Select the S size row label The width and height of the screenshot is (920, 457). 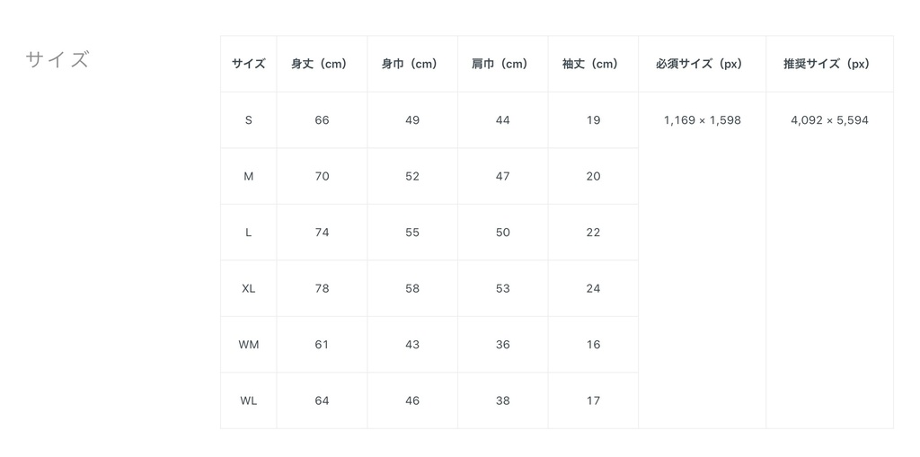point(249,120)
